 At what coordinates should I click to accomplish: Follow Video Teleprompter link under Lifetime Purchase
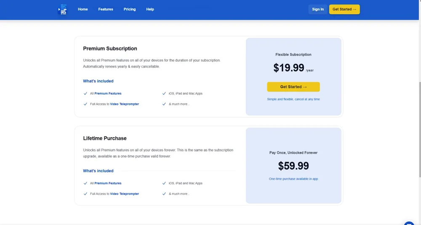click(x=124, y=194)
